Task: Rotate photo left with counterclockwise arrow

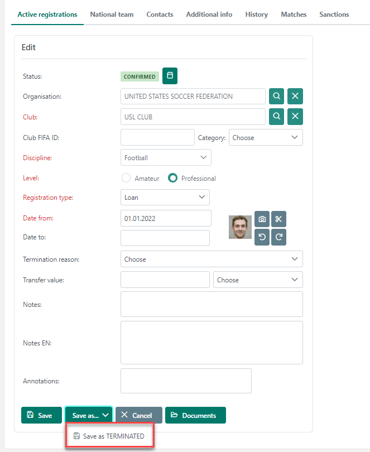Action: point(262,237)
